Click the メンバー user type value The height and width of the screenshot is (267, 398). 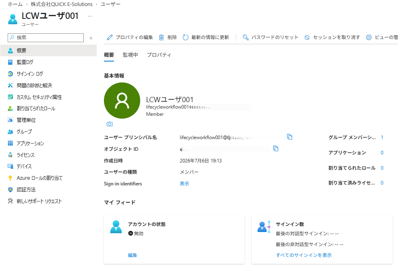pos(189,172)
